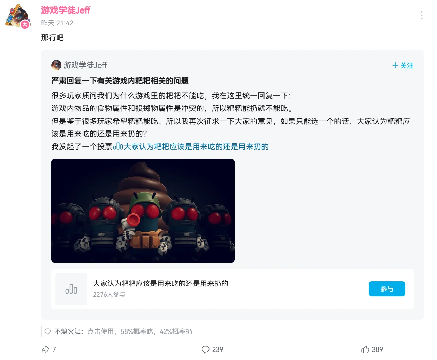Like the post with the thumbs-up icon
437x360 pixels.
tap(365, 349)
